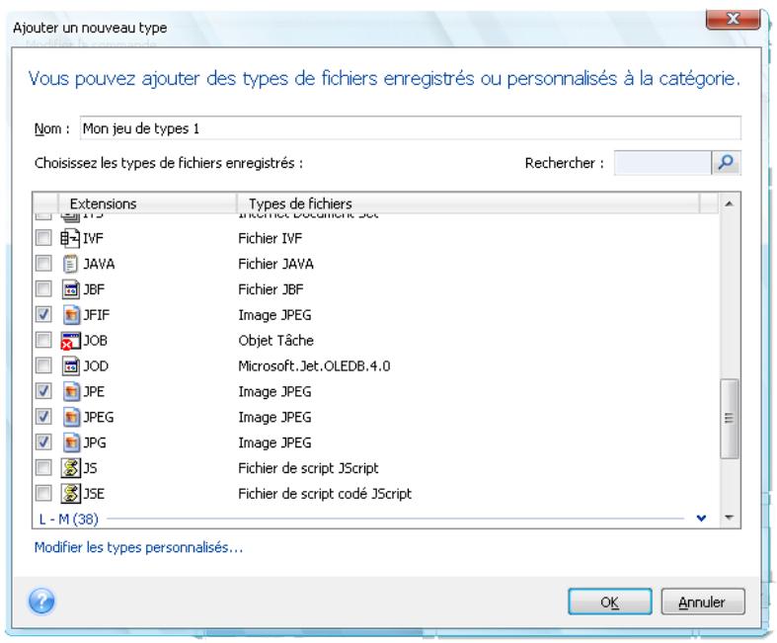
Task: Click the JPEG image icon
Action: click(71, 417)
